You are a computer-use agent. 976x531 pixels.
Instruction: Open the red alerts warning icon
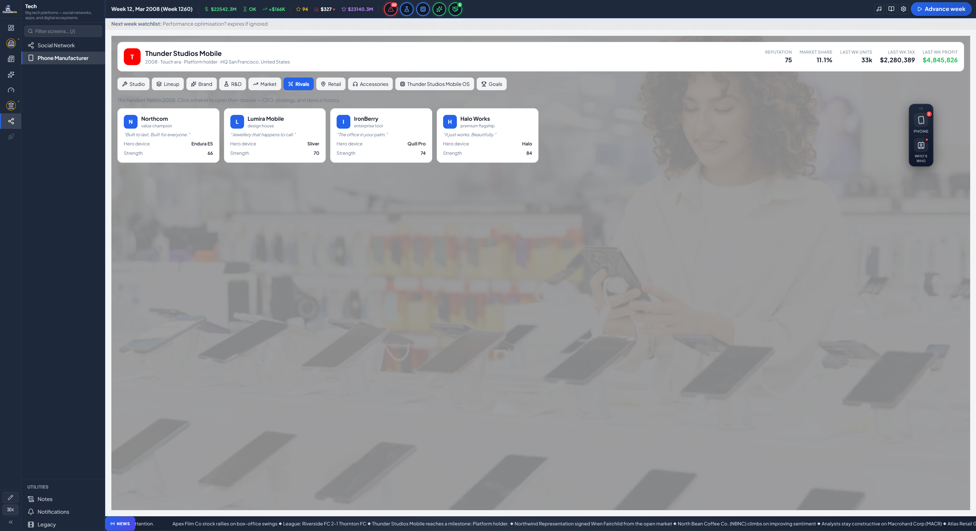[391, 9]
